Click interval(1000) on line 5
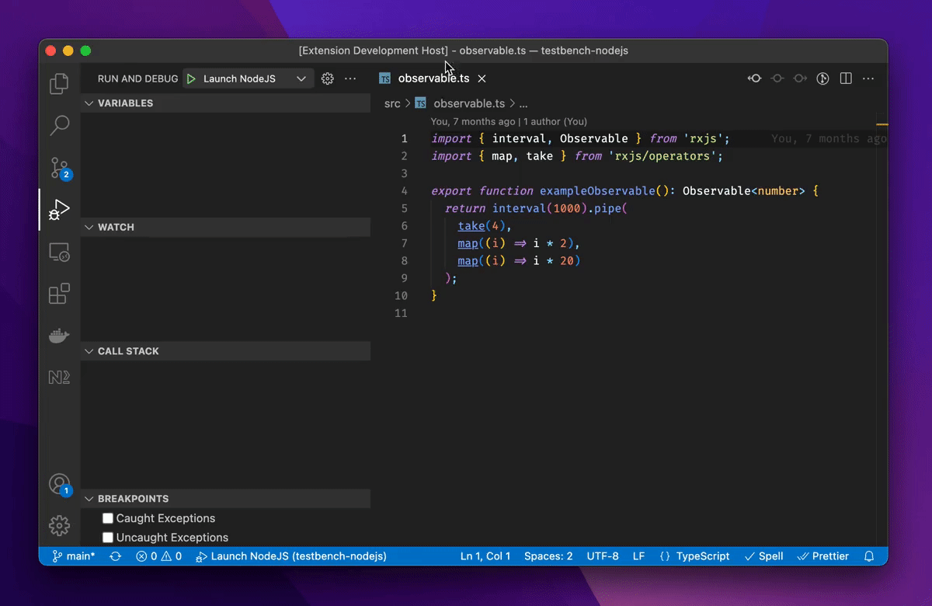 click(540, 208)
